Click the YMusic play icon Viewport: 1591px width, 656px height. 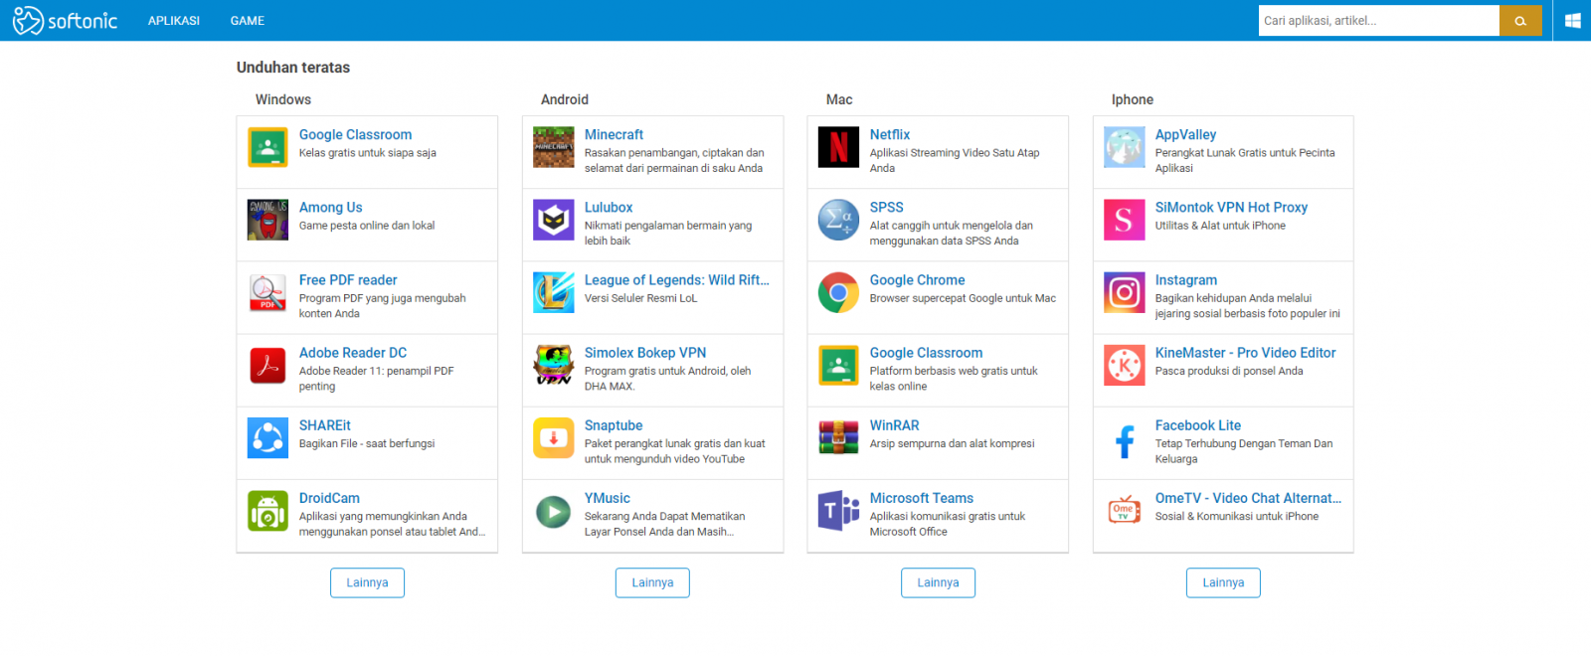pyautogui.click(x=553, y=511)
